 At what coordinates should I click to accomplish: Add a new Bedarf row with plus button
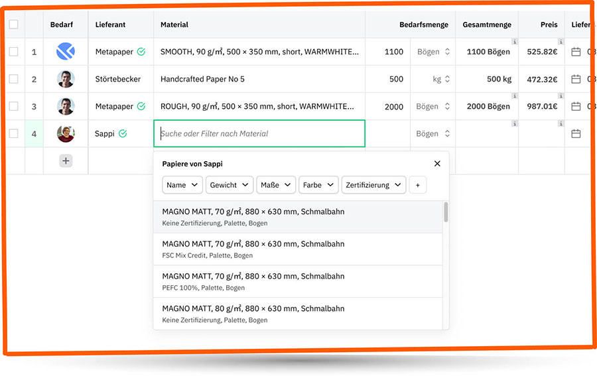pos(66,160)
